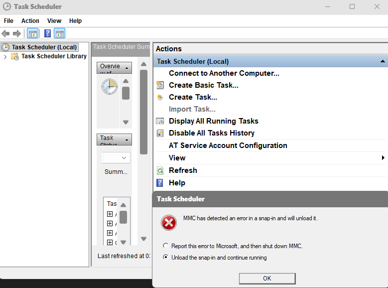Toggle the Show/Hide Console Tree icon

pos(33,33)
